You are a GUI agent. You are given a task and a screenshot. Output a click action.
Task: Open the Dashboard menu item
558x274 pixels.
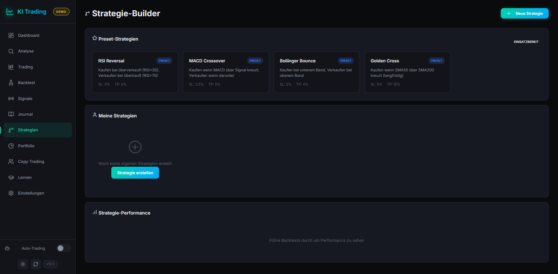(x=28, y=35)
